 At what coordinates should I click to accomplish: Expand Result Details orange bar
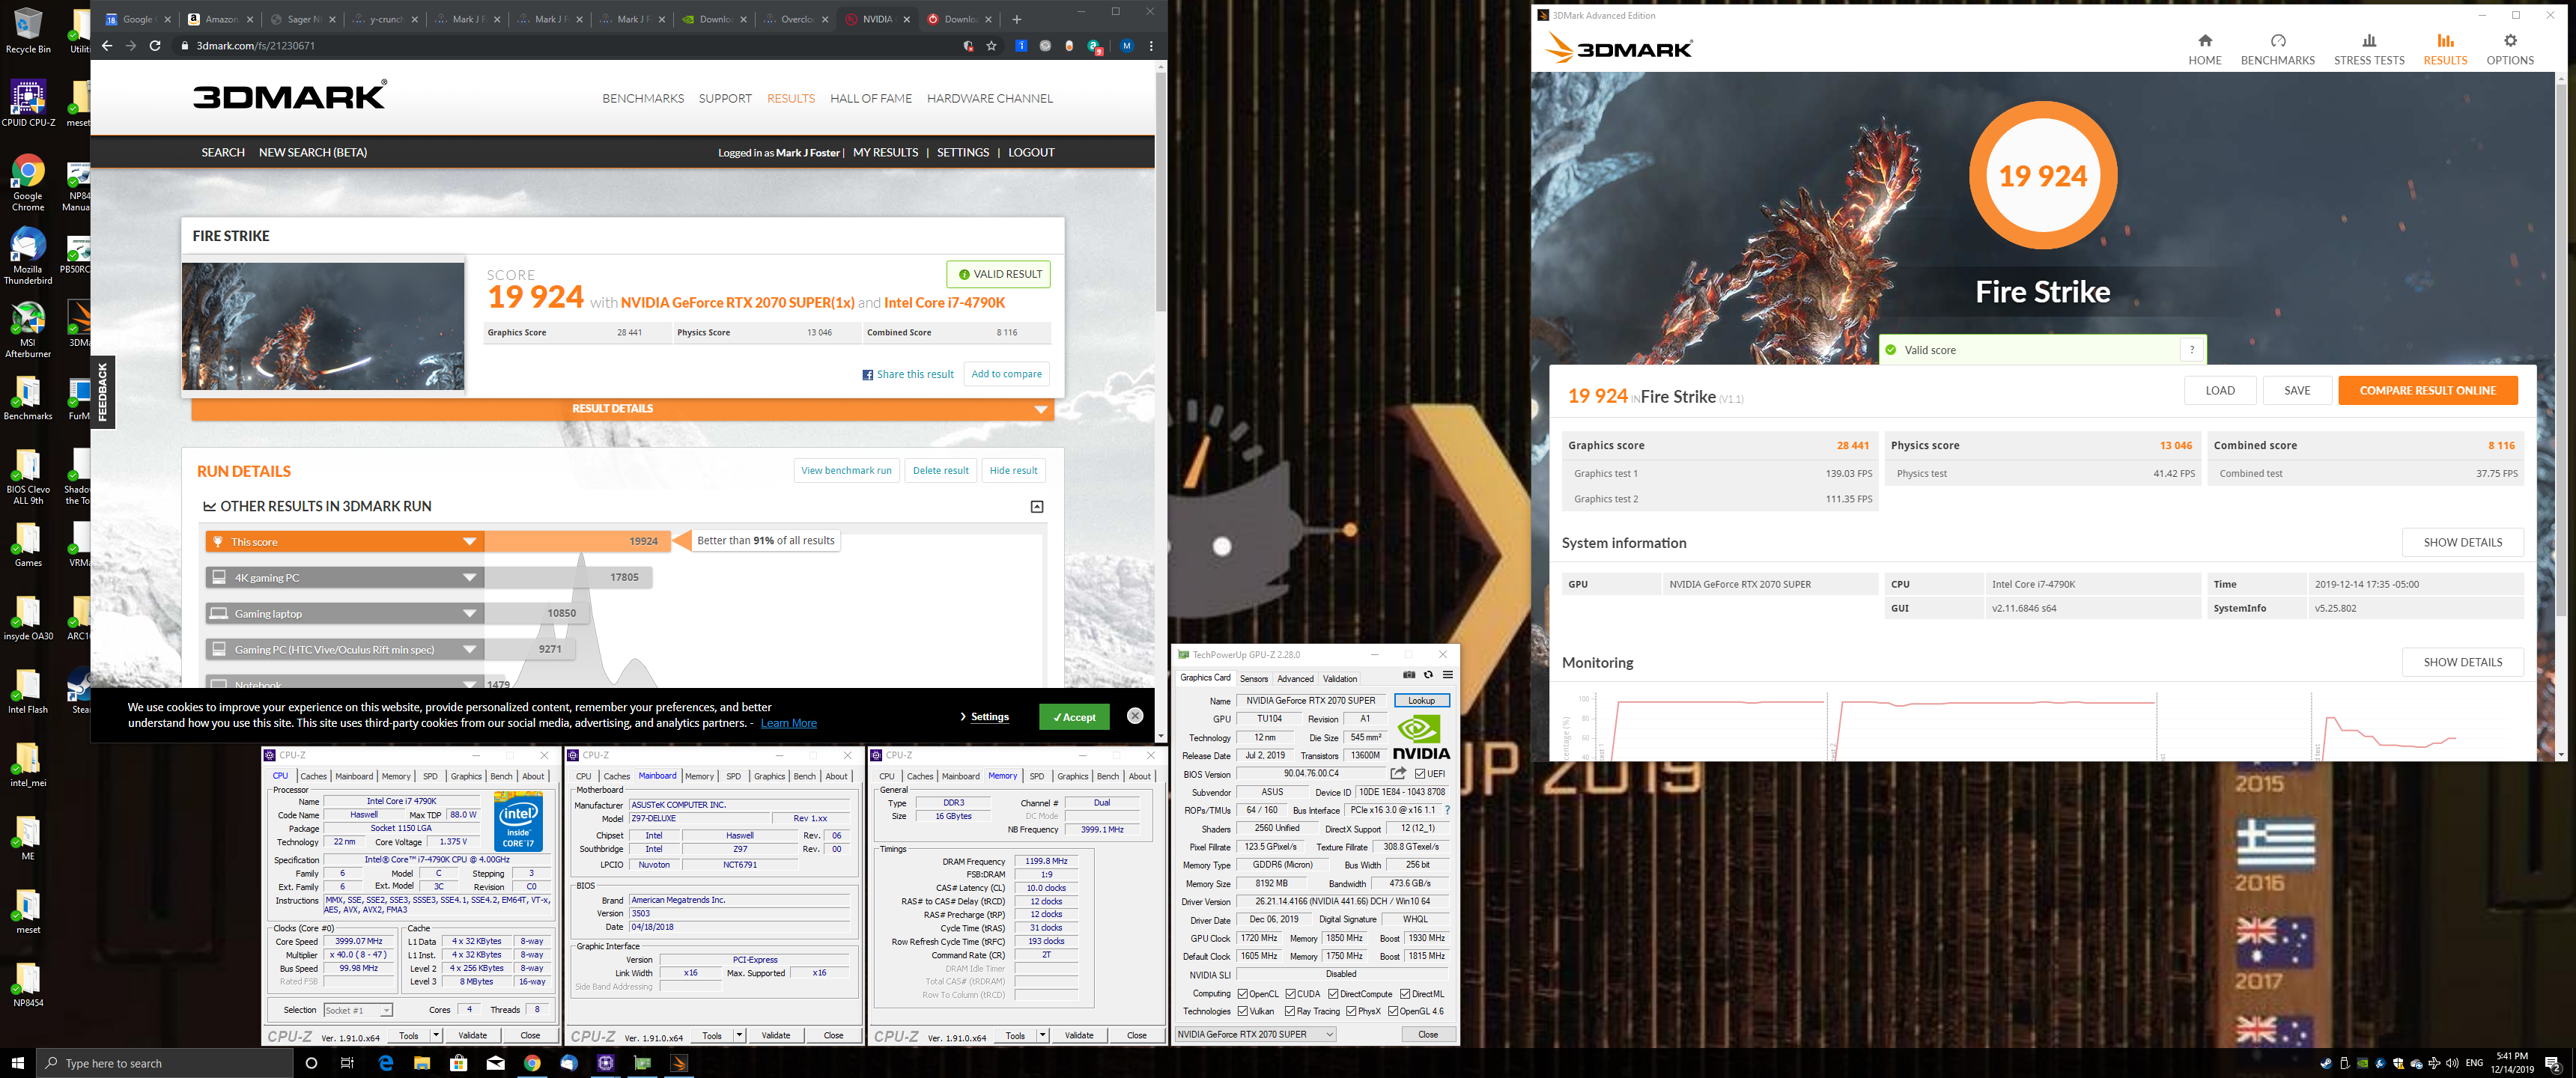(621, 409)
